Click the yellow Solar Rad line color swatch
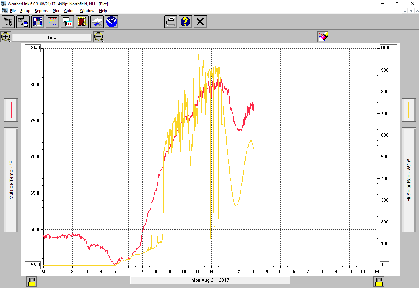 (x=409, y=110)
